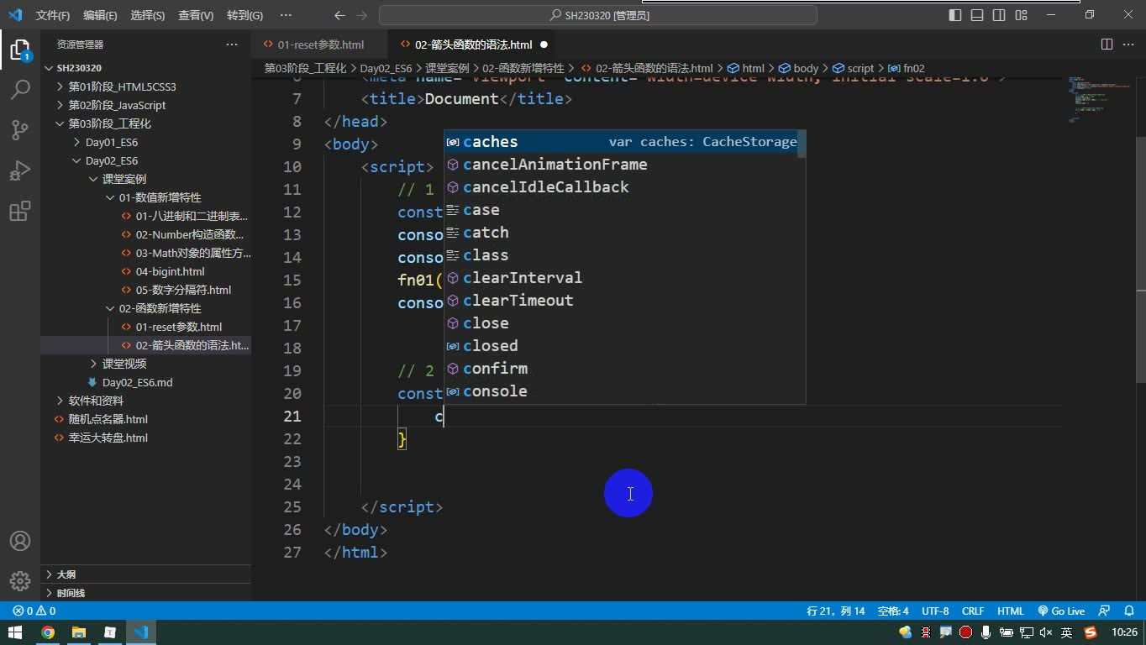This screenshot has height=645, width=1146.
Task: Expand the 第02阶段_JavaScript folder
Action: tap(145, 105)
